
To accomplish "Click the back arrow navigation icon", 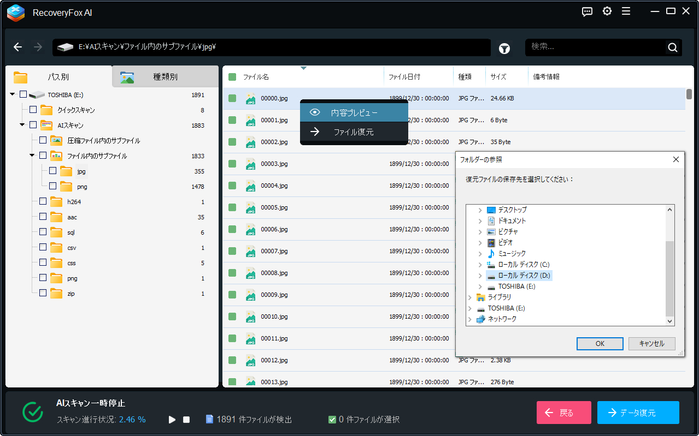I will coord(18,47).
